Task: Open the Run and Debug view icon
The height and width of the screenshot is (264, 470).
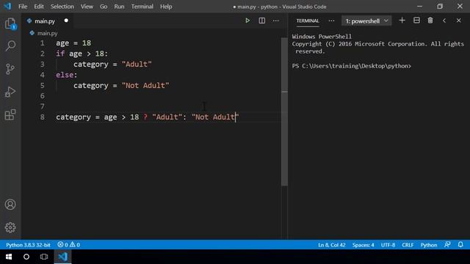Action: pyautogui.click(x=10, y=92)
